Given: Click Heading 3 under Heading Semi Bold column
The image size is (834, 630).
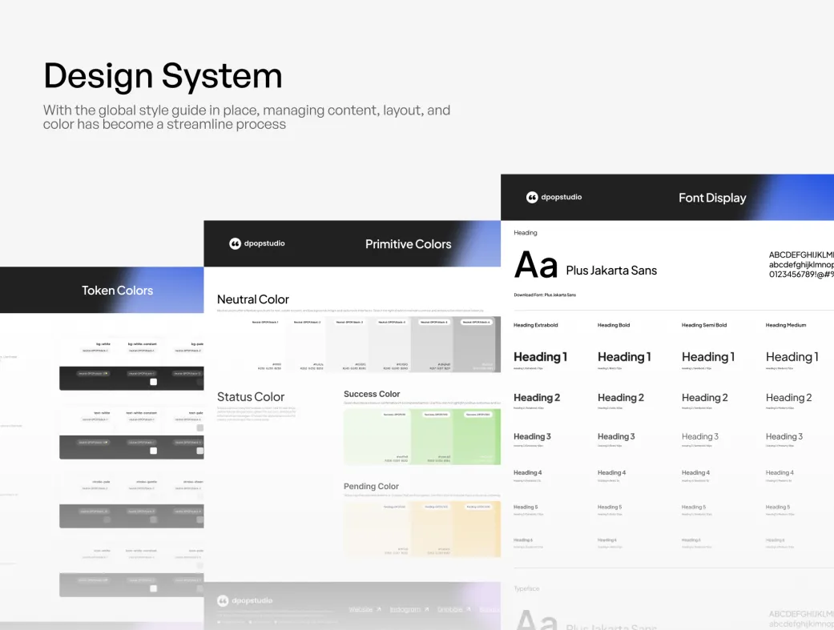Looking at the screenshot, I should (699, 437).
